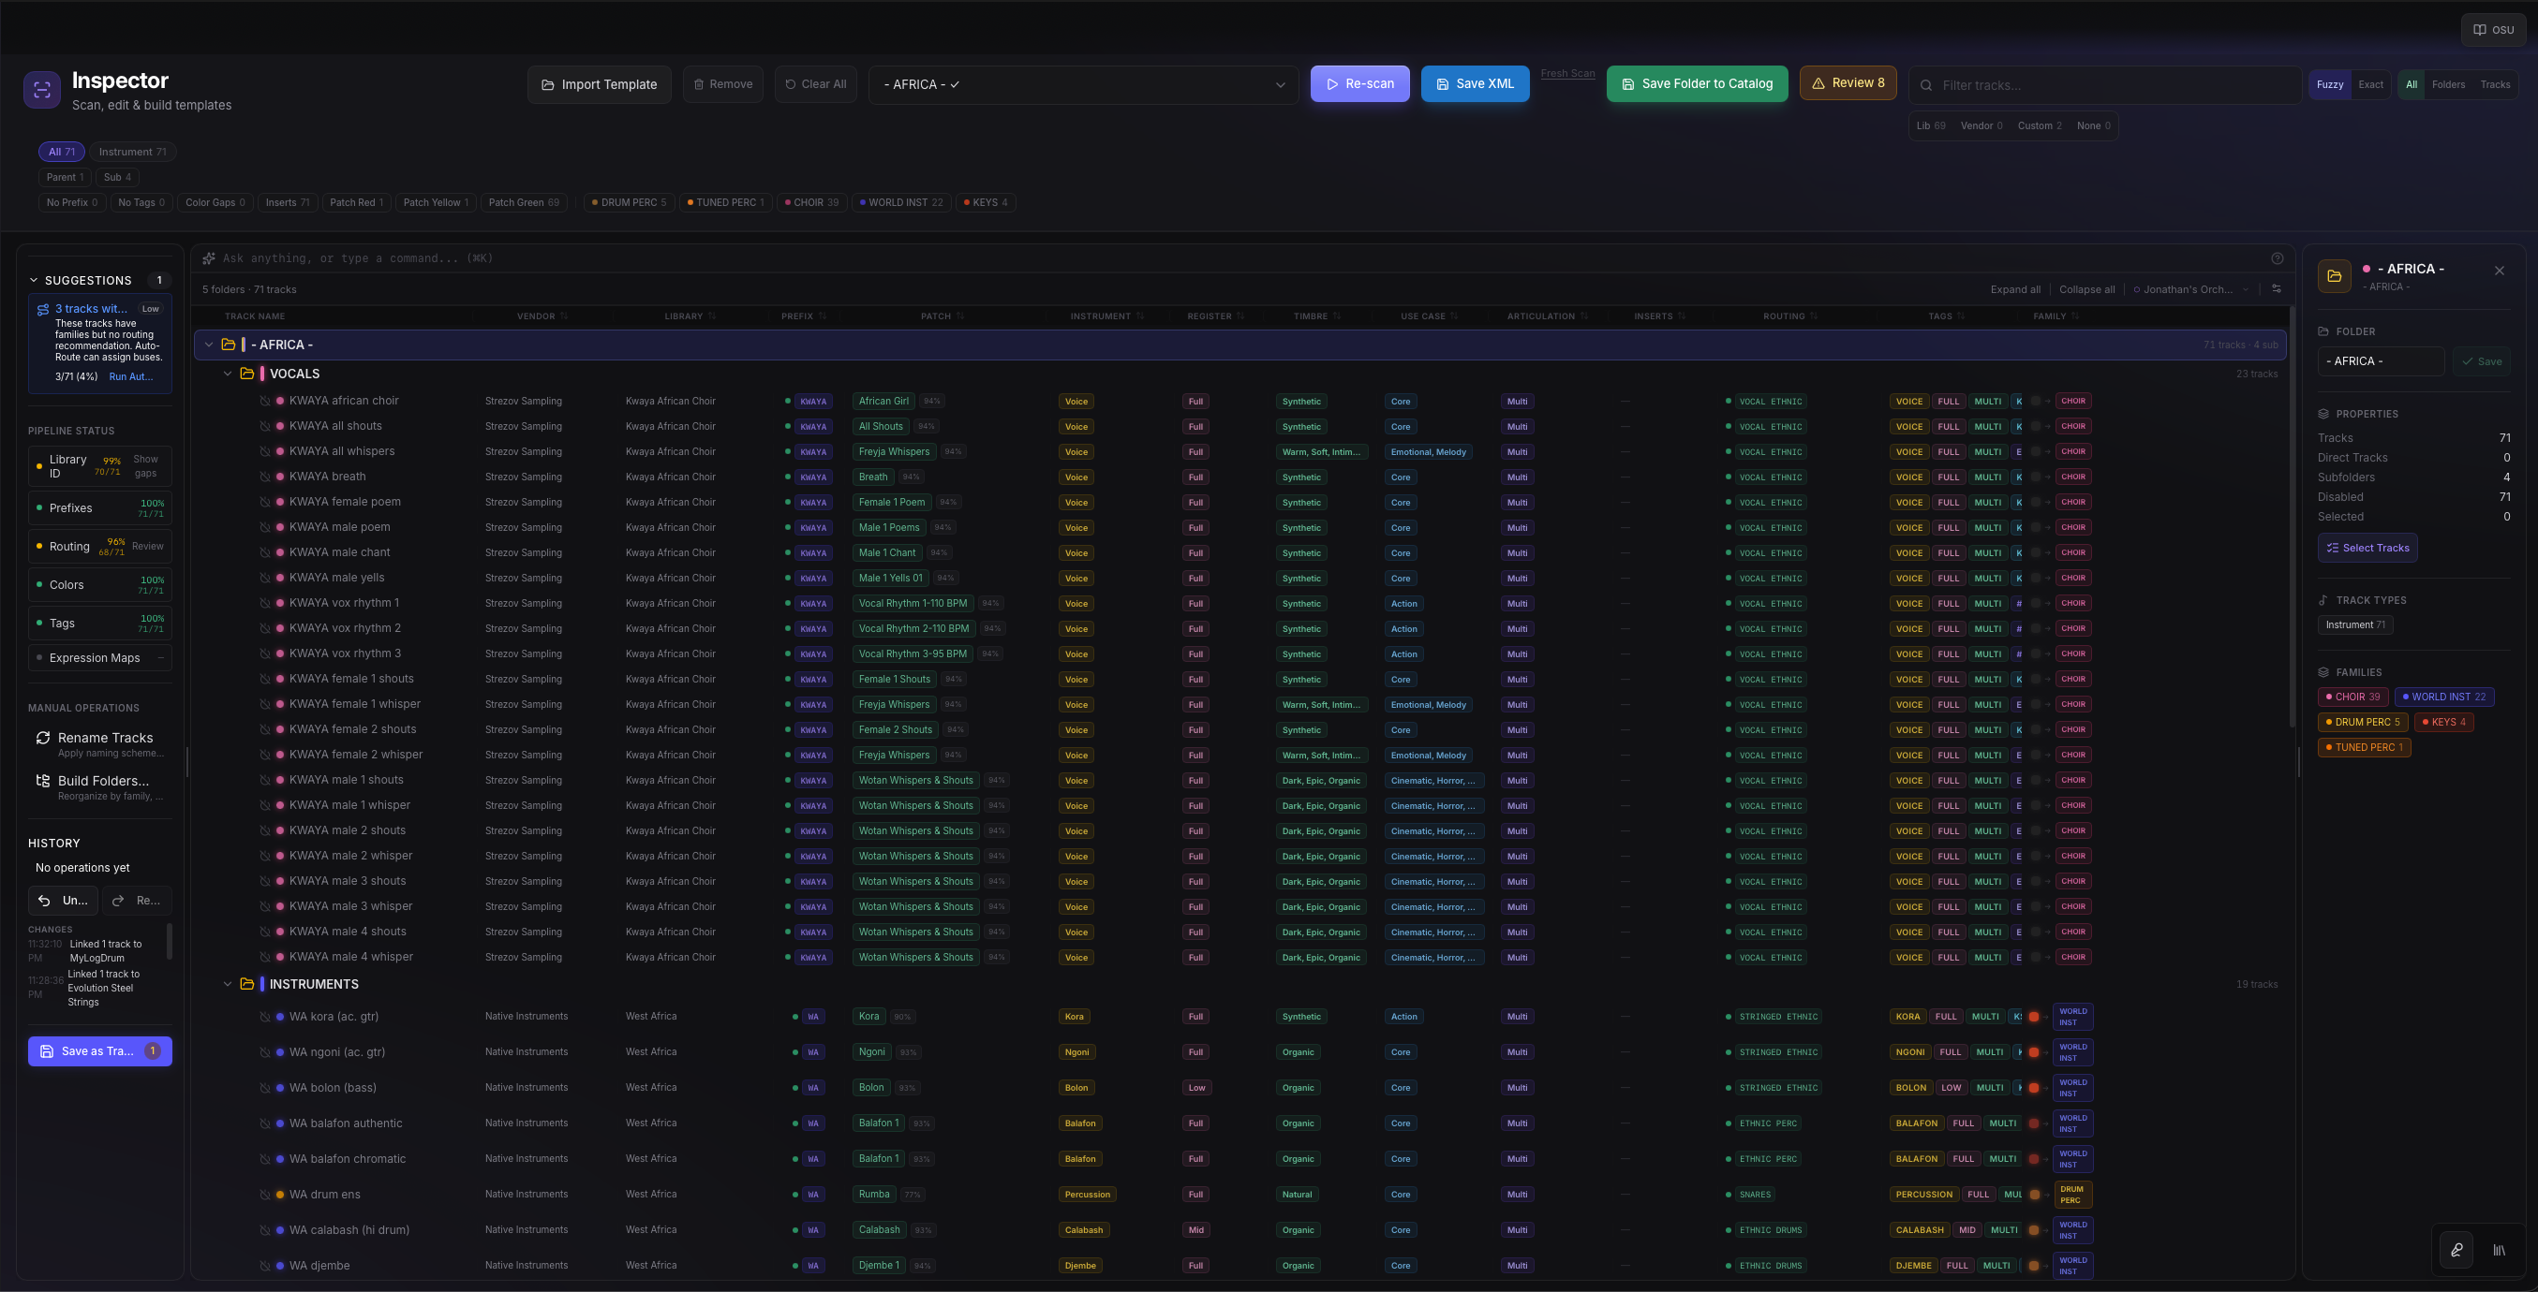Open the - AFRICA - template dropdown
Screen dimensions: 2538x1292
click(x=1084, y=84)
